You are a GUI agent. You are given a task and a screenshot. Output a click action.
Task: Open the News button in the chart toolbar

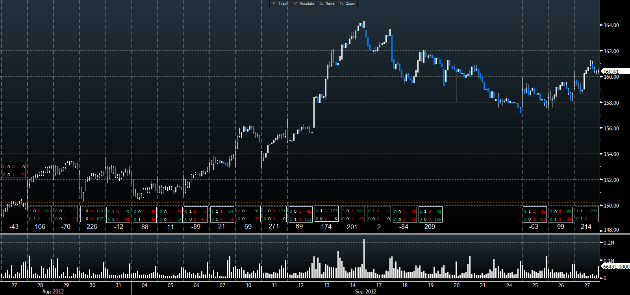click(x=327, y=4)
